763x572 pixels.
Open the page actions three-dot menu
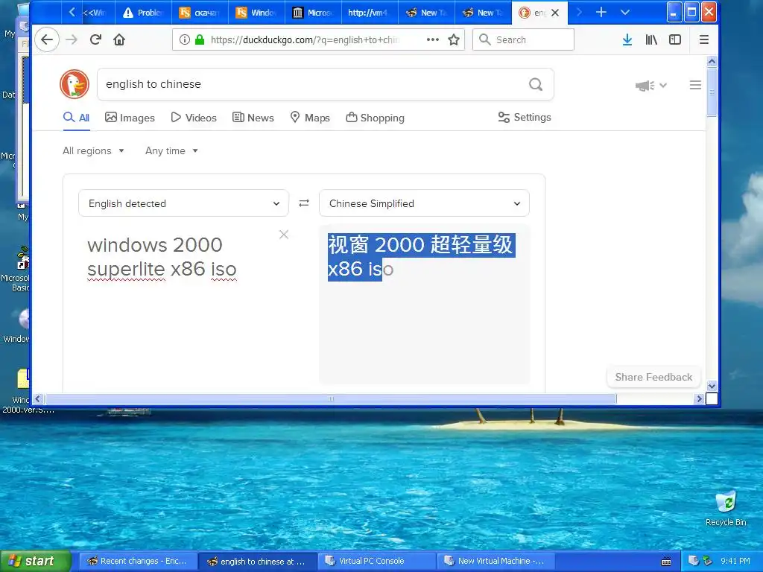pos(433,40)
